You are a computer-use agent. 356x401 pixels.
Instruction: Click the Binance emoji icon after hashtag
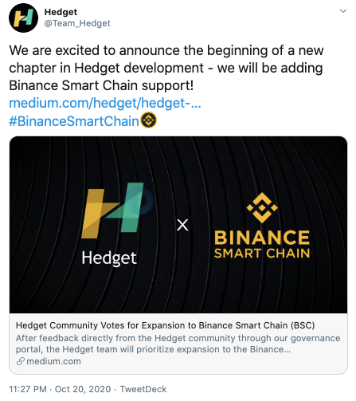(148, 120)
